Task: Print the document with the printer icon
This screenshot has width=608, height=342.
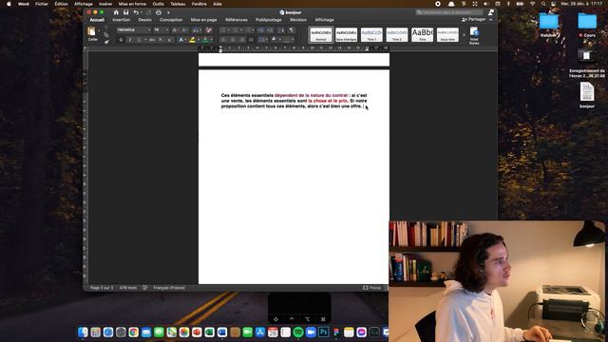Action: (159, 12)
